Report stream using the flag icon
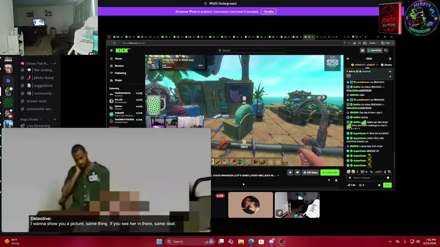This screenshot has height=247, width=440. pyautogui.click(x=336, y=180)
